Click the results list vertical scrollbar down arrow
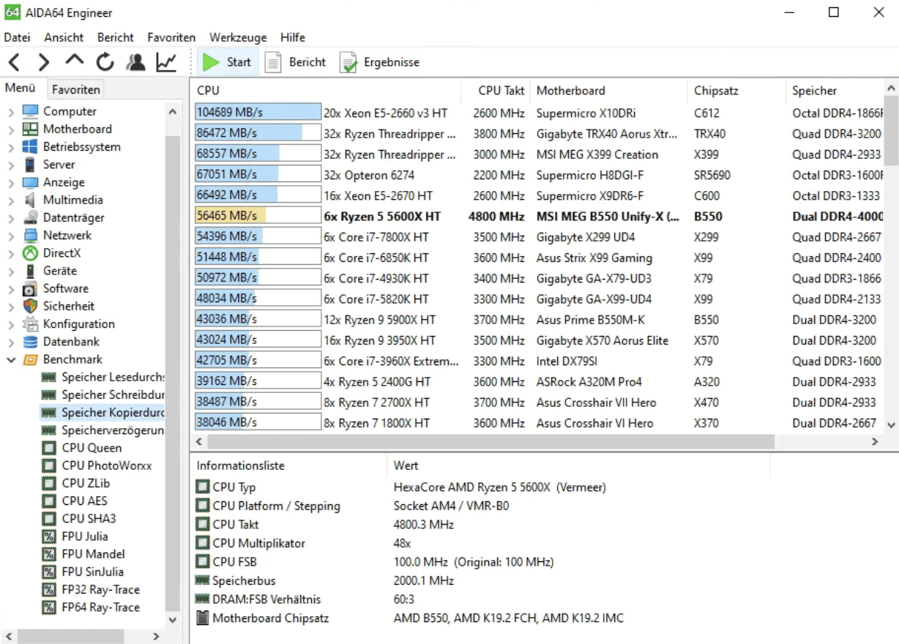 tap(891, 424)
